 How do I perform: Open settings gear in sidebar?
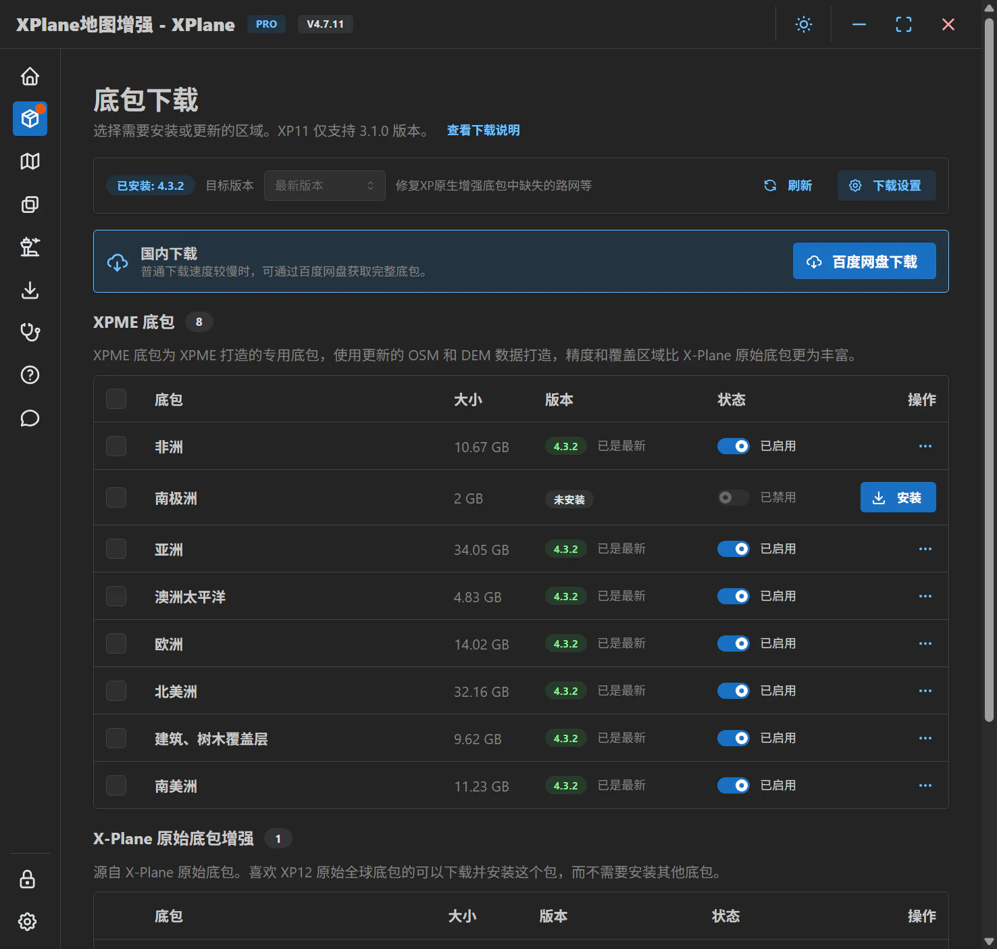(x=27, y=921)
